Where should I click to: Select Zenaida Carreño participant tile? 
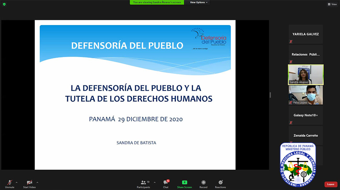coord(306,135)
